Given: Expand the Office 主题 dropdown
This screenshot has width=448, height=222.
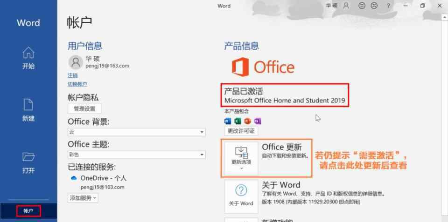Looking at the screenshot, I should 137,155.
